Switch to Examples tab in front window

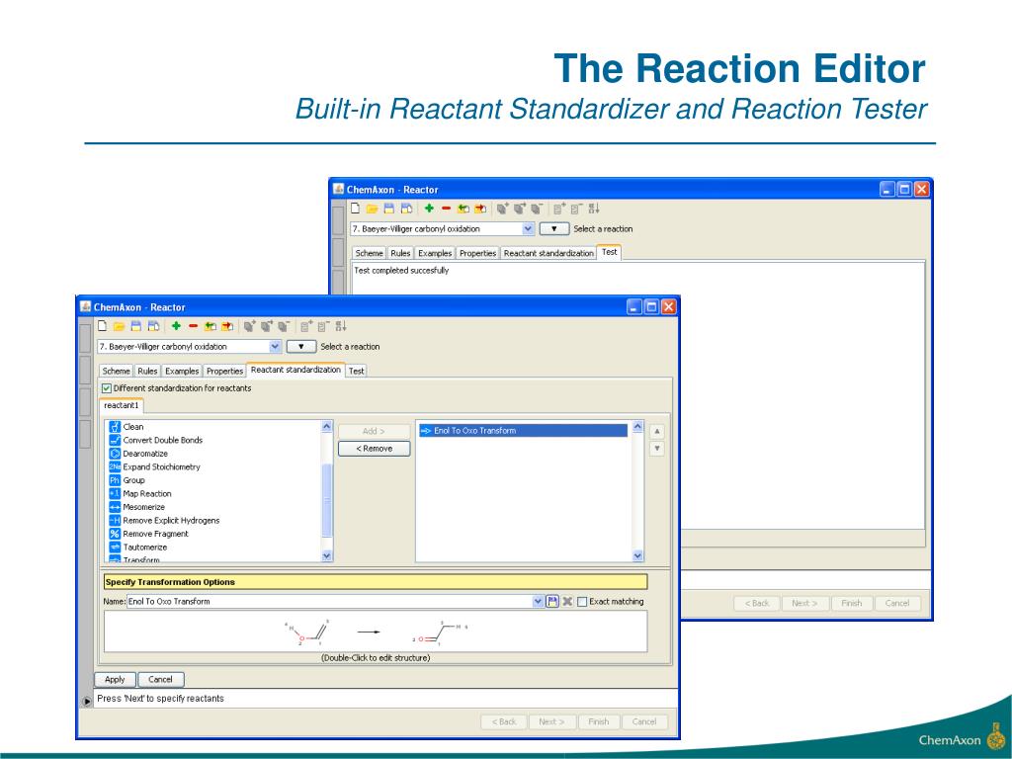tap(182, 372)
